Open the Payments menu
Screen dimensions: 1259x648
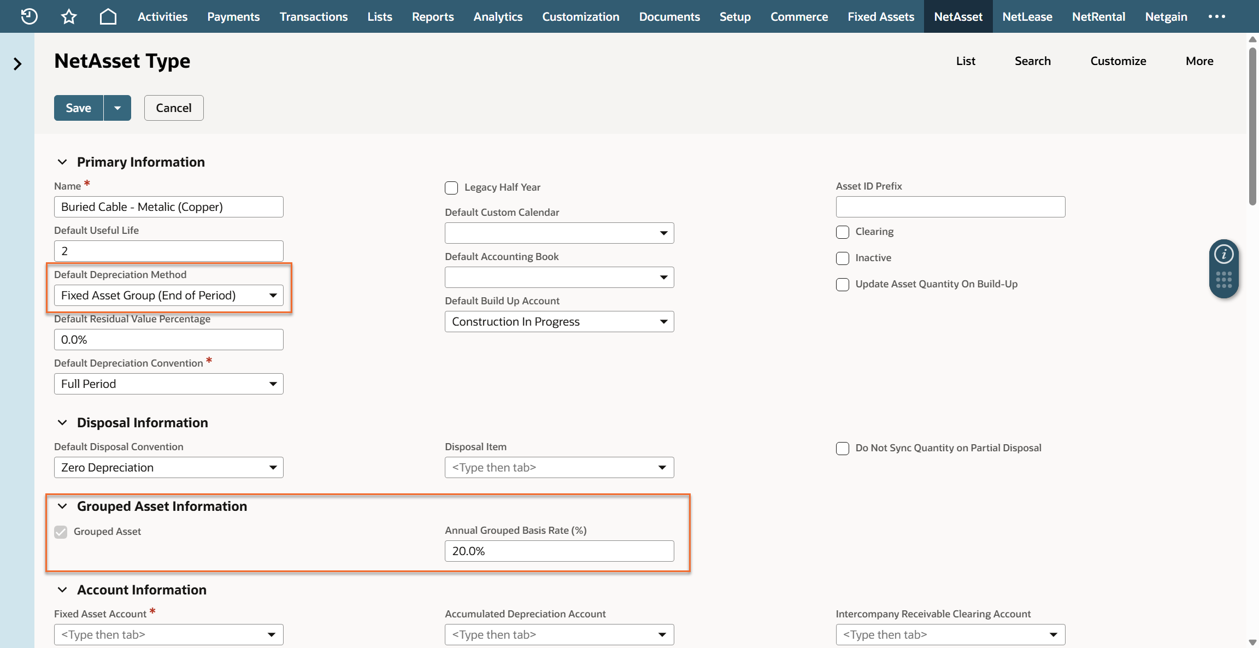[233, 16]
